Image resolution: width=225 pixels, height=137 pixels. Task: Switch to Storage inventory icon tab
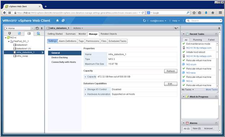click(29, 33)
